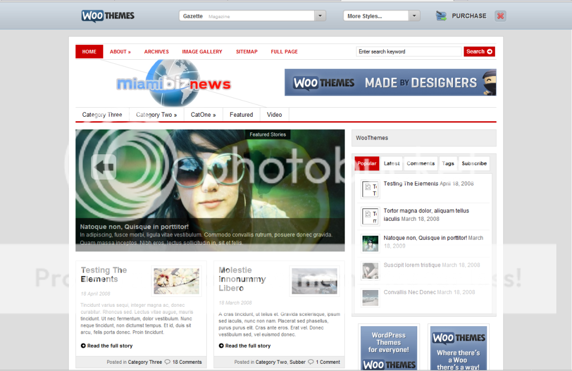
Task: Click the WooThemes Made by Designers banner
Action: 390,83
